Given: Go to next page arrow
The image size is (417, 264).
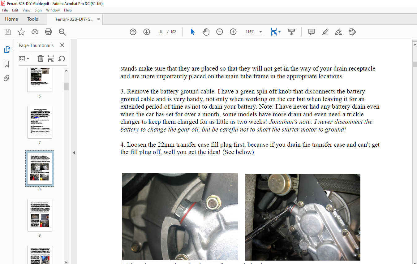Looking at the screenshot, I should (x=147, y=32).
